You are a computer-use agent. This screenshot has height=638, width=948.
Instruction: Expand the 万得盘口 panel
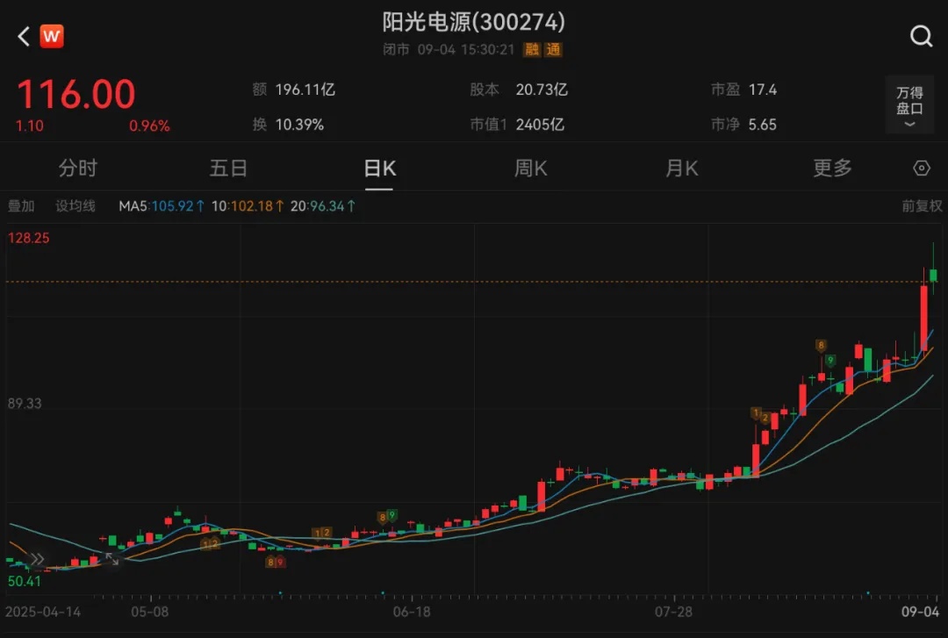pos(909,105)
